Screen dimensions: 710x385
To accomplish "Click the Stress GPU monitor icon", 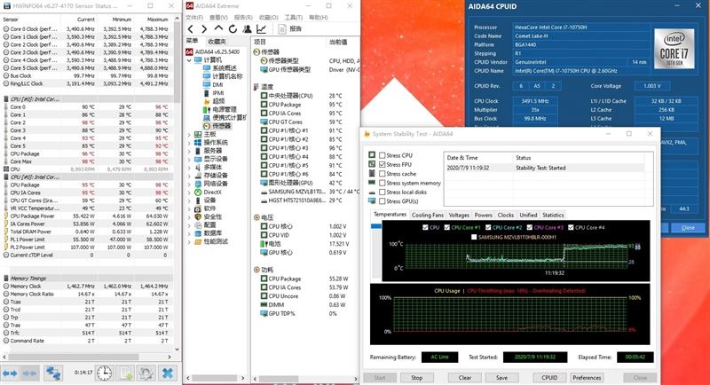I will (372, 200).
